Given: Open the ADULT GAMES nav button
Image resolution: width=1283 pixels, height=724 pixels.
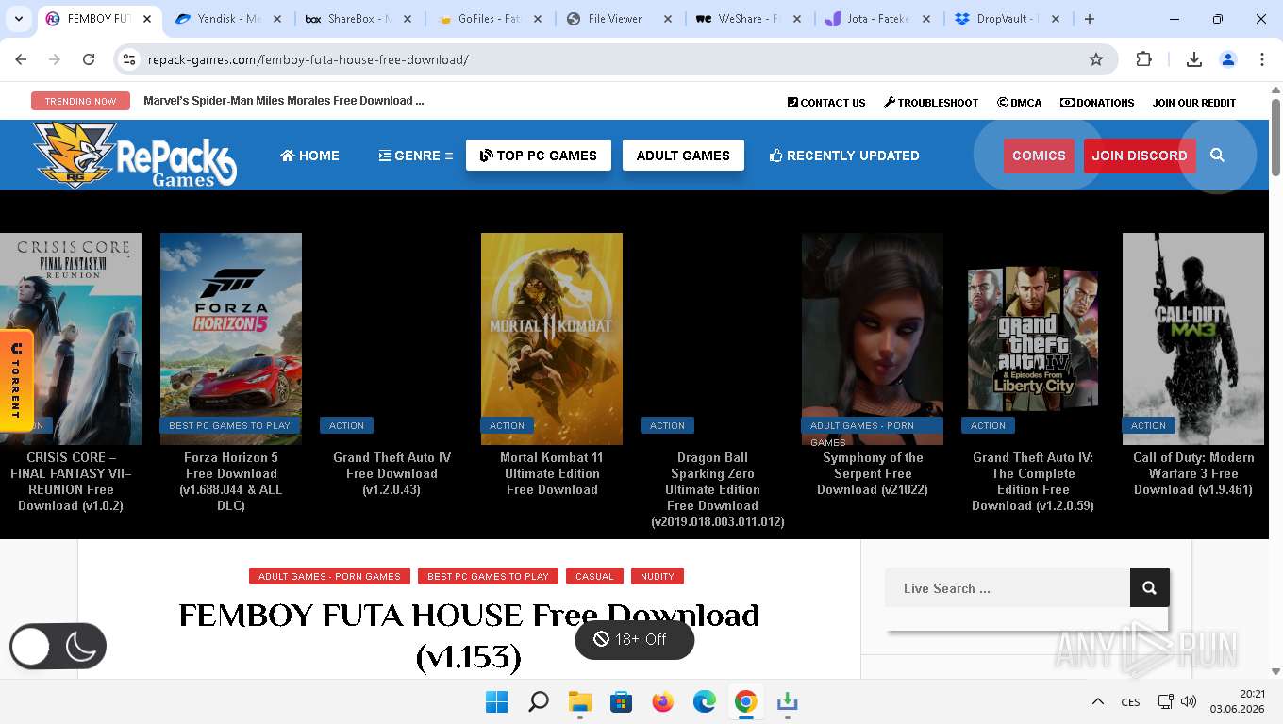Looking at the screenshot, I should point(683,156).
